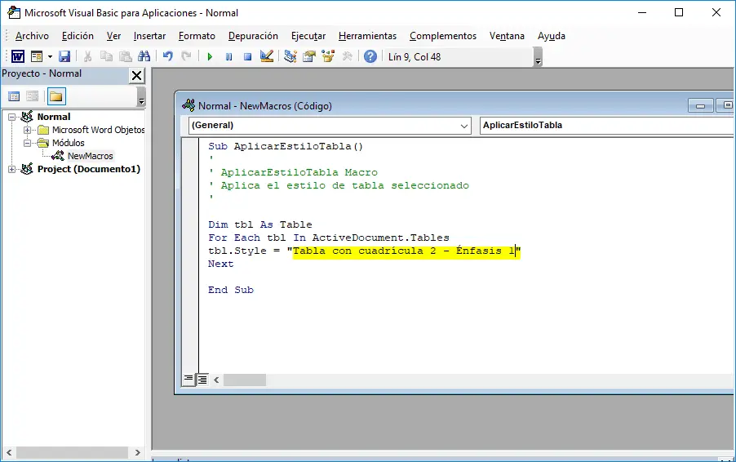Open the Object Browser icon

click(328, 57)
